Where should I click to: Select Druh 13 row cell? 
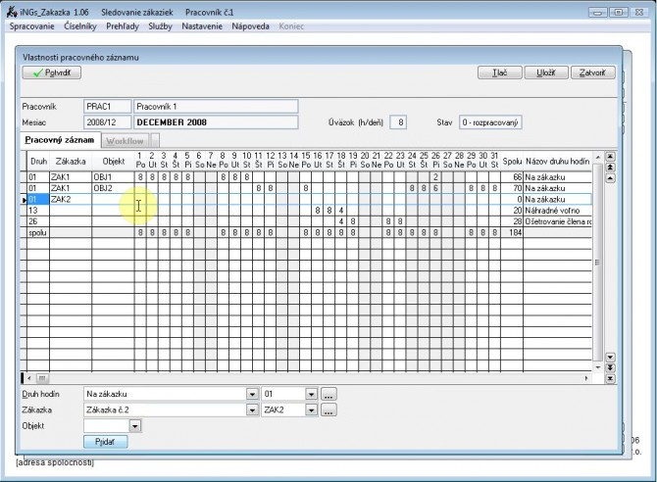(38, 211)
